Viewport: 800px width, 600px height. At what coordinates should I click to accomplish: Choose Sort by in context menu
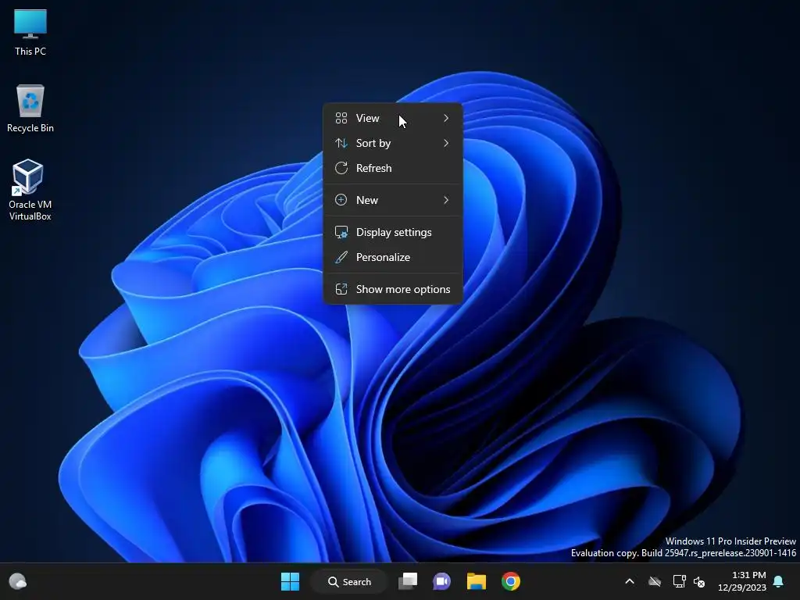coord(392,144)
